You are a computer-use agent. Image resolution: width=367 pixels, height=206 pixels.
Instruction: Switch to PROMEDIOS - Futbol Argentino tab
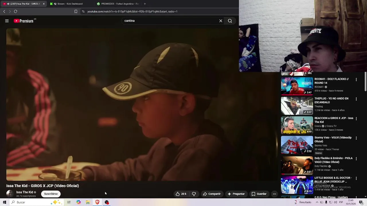118,4
